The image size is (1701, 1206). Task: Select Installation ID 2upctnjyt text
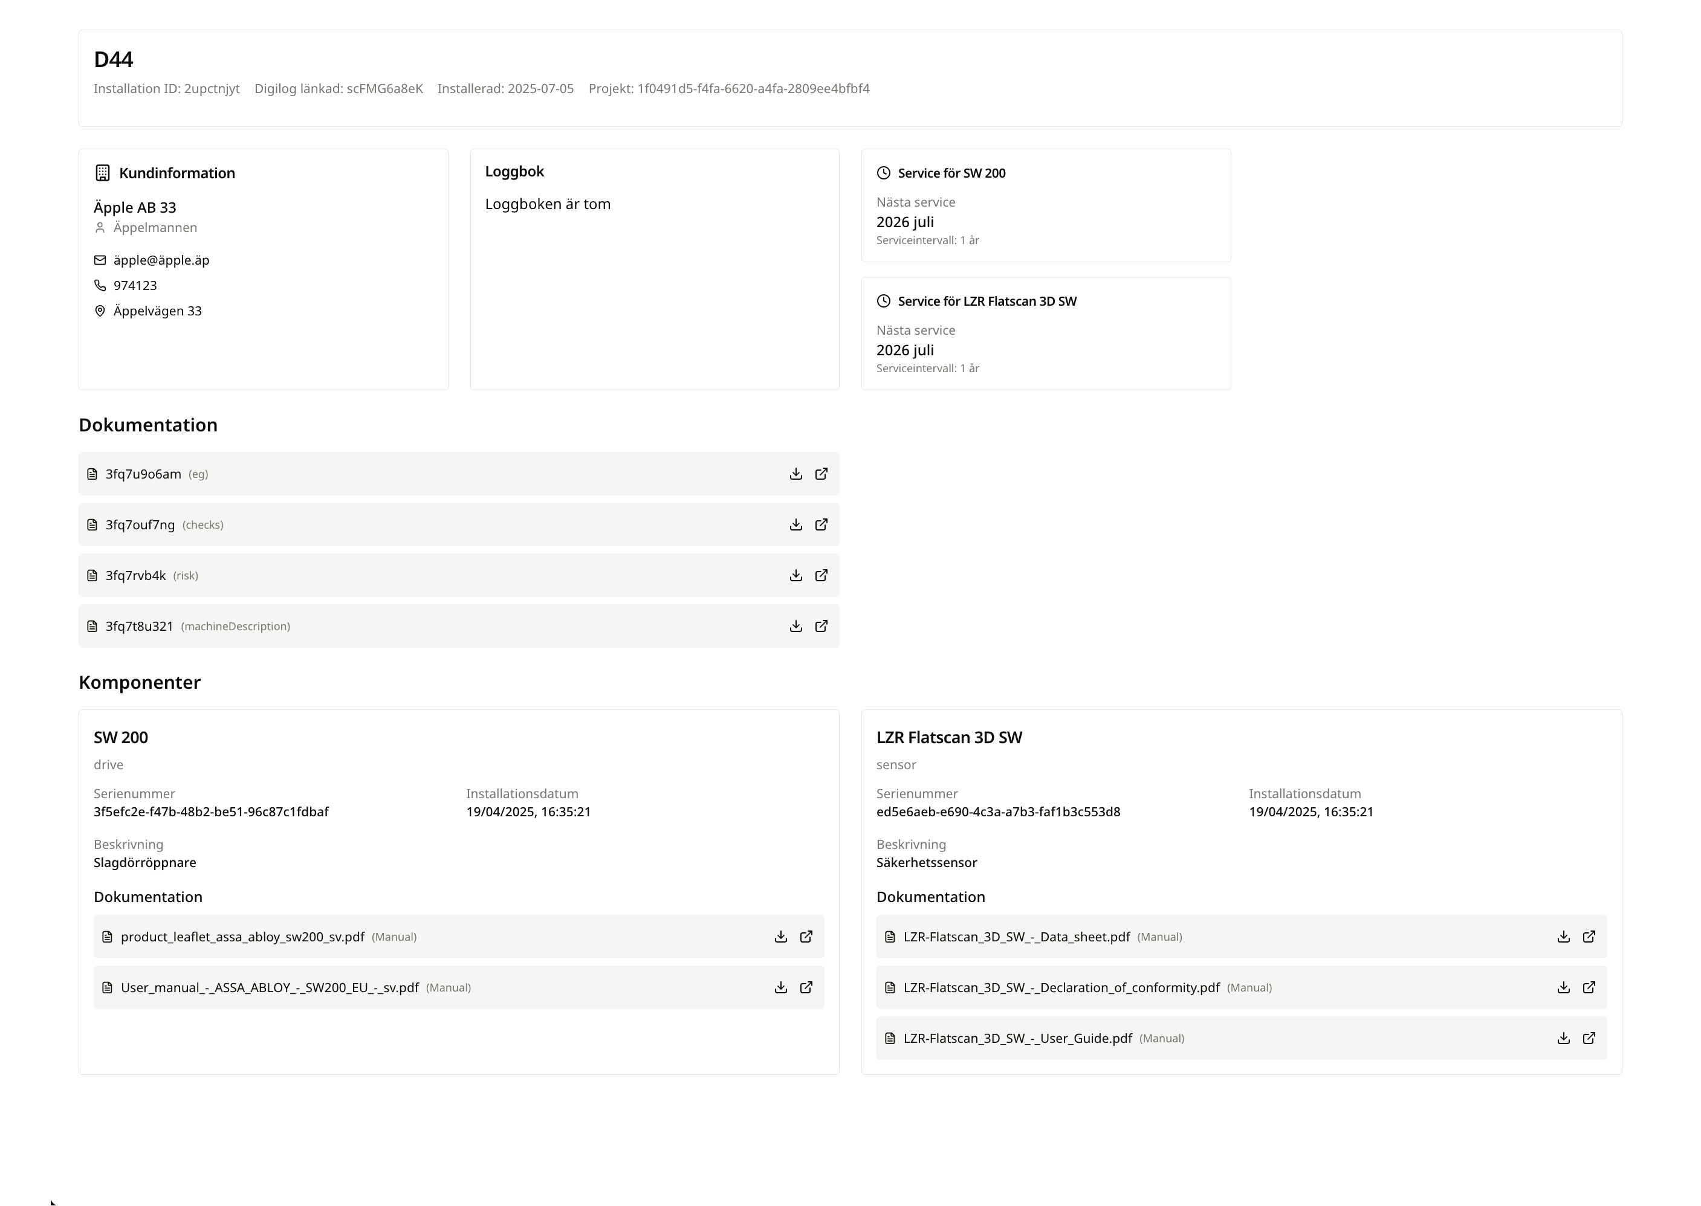pos(166,88)
